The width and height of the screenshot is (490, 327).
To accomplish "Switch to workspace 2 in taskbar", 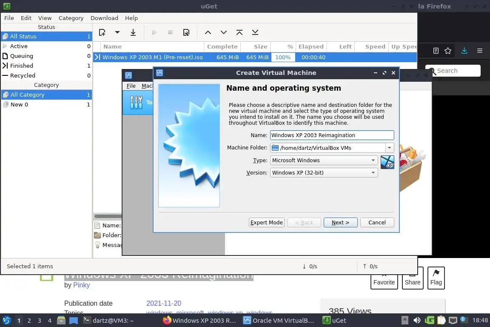I will coord(29,321).
